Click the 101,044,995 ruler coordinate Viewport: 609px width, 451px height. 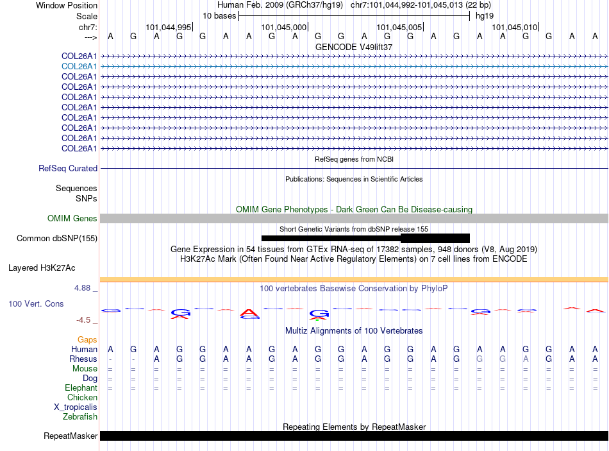click(169, 27)
